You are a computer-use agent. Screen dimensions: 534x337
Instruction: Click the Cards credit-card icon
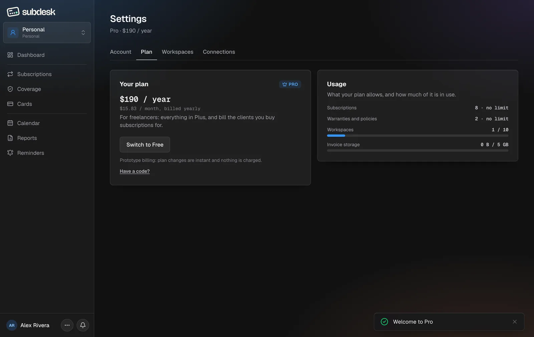point(10,104)
